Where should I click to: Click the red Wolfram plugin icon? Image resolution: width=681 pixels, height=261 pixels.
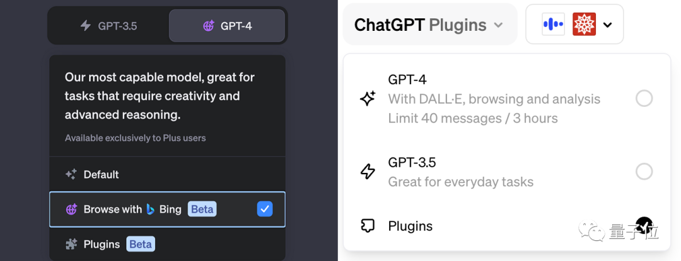(x=584, y=25)
